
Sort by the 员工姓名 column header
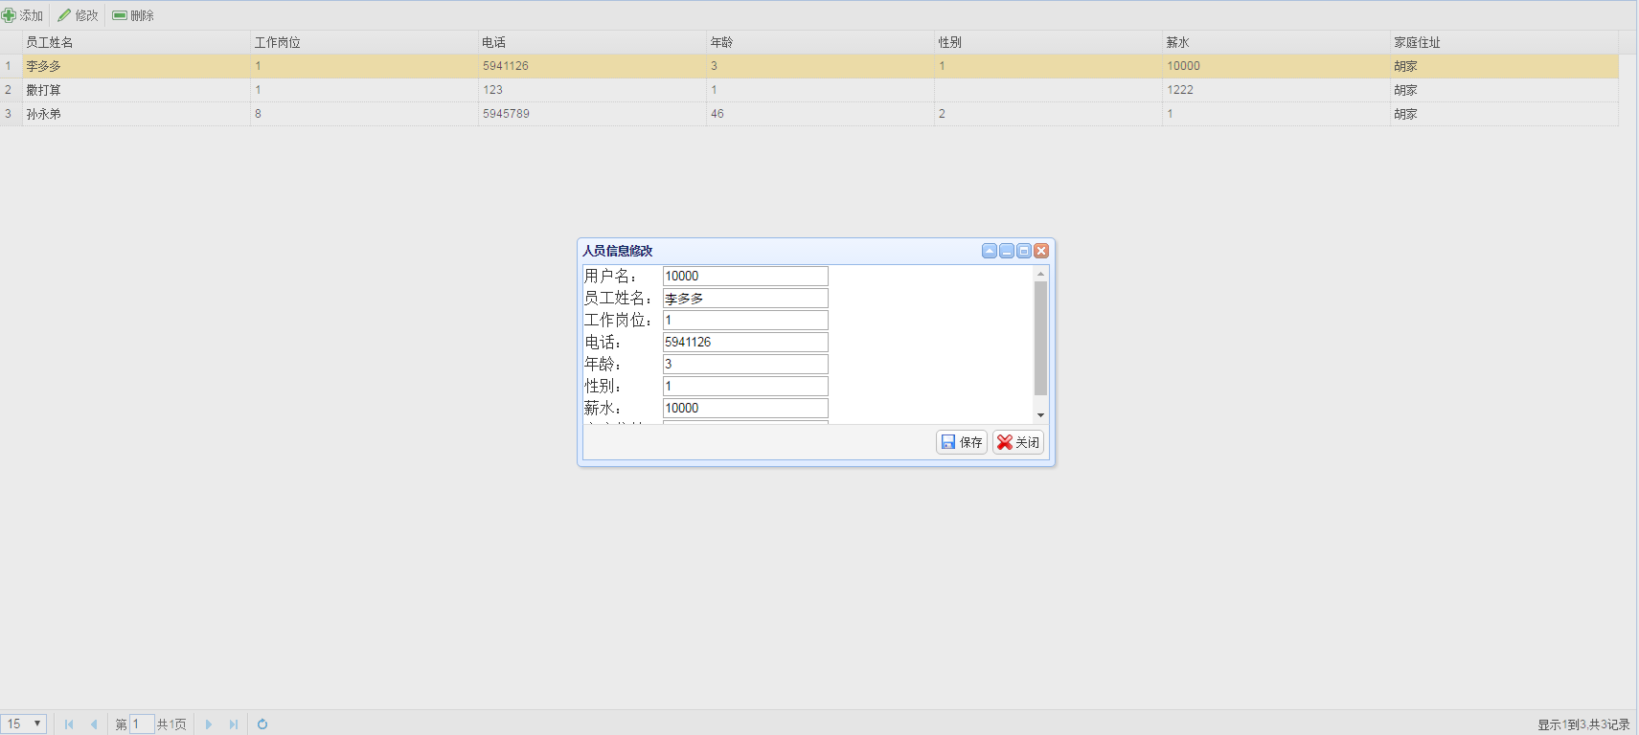[x=136, y=42]
